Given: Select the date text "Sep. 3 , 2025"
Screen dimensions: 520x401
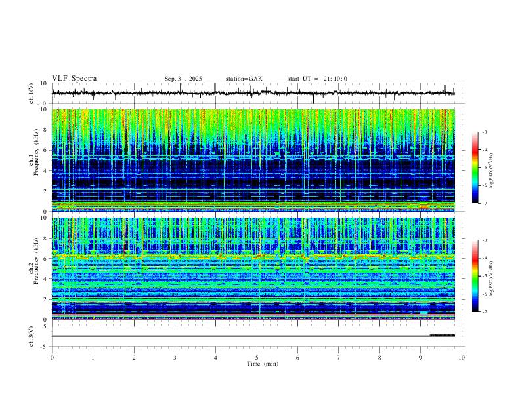Looking at the screenshot, I should click(x=183, y=79).
